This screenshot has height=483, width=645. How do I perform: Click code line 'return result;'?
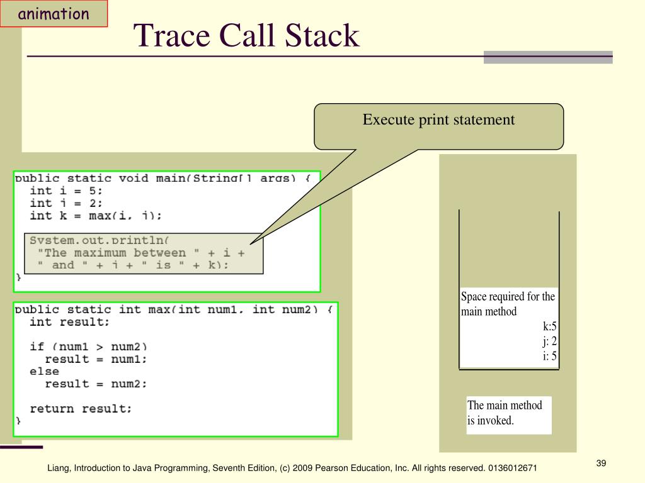point(81,409)
